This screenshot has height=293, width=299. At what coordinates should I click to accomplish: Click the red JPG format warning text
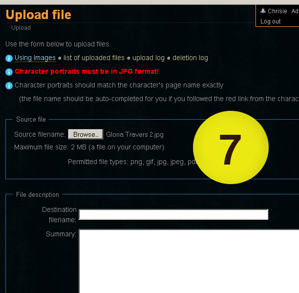pos(86,71)
